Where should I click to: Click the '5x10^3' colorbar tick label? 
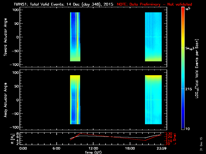tap(191, 48)
